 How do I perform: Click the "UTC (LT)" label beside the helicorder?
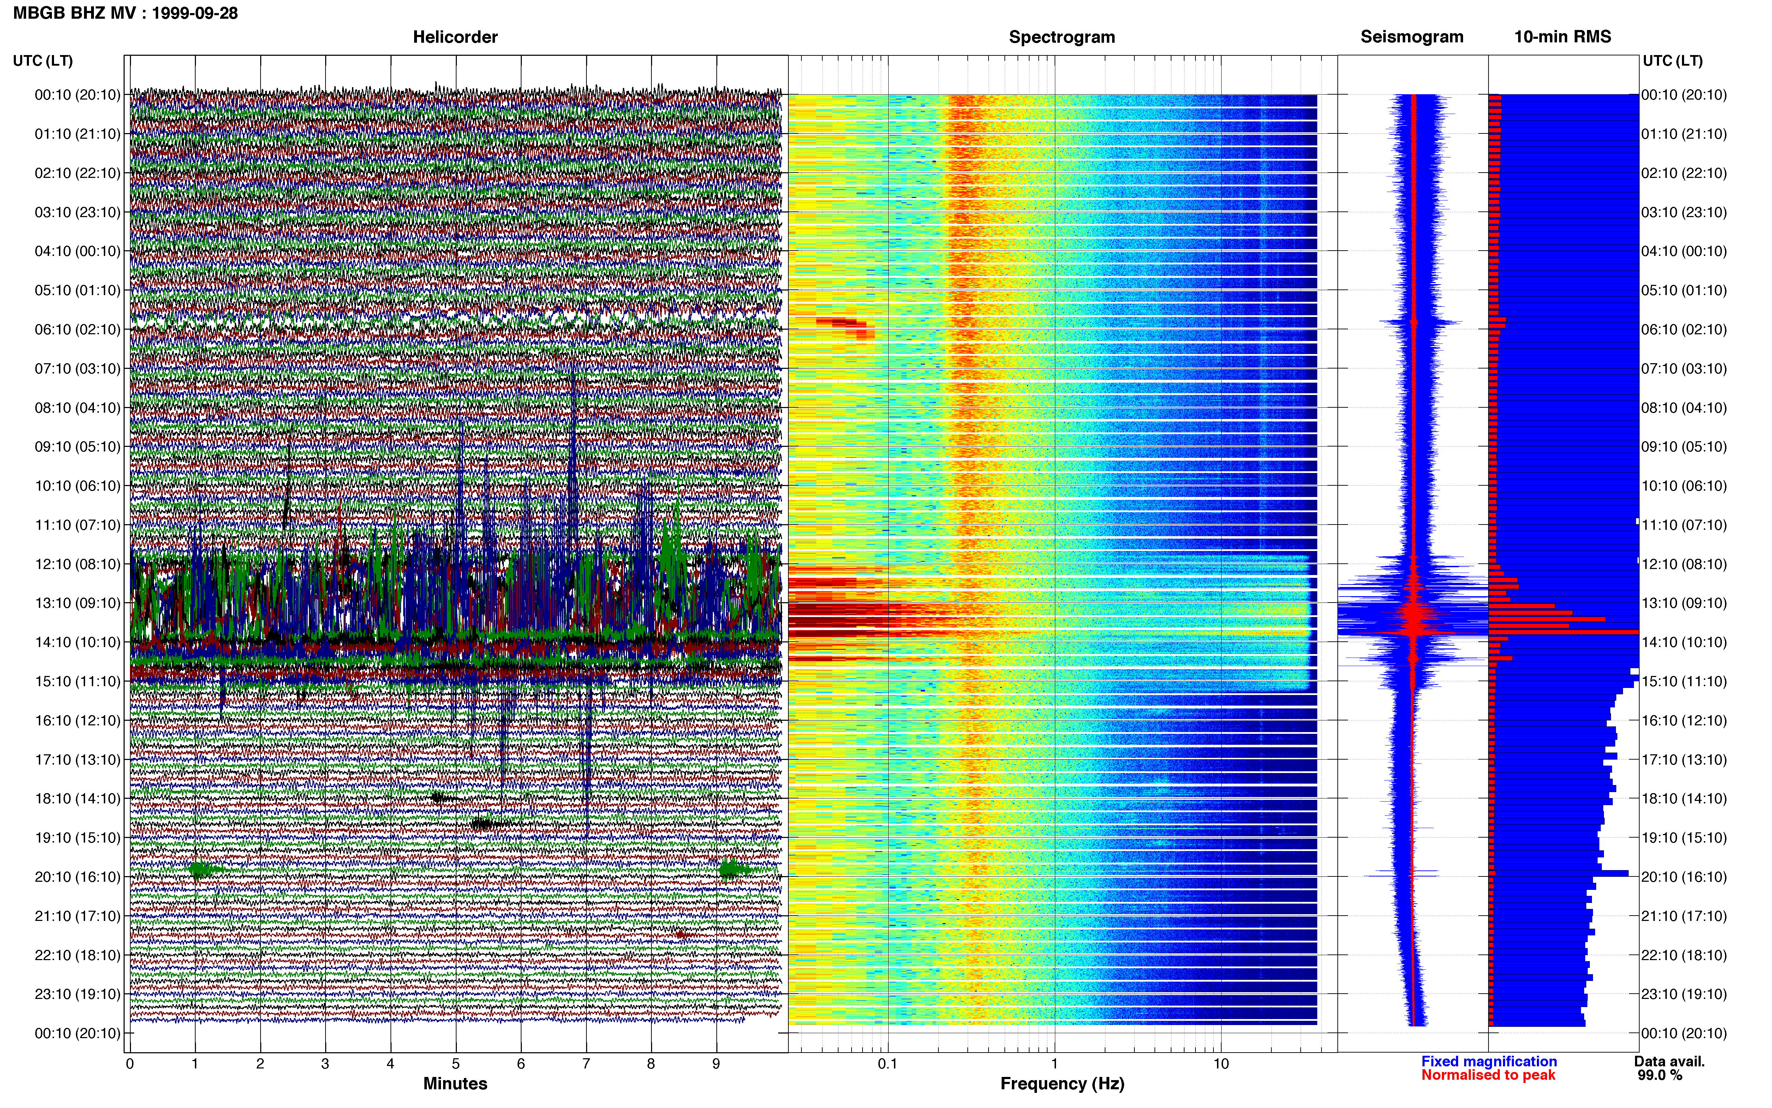click(43, 61)
